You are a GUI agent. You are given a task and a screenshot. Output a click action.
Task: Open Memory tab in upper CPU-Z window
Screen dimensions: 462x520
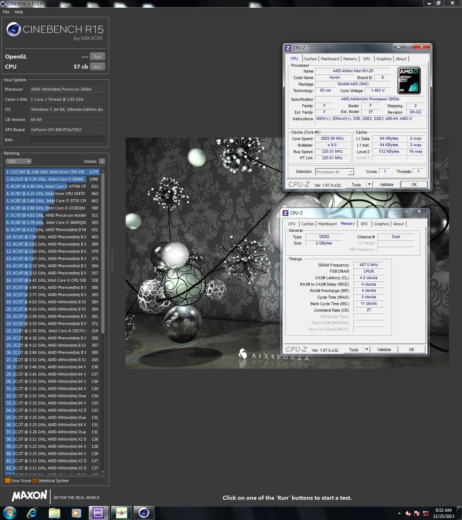coord(350,59)
